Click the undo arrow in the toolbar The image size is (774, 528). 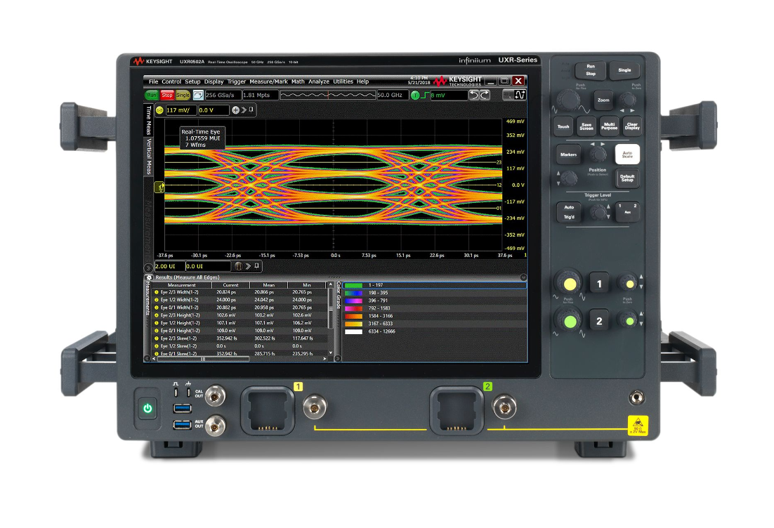pyautogui.click(x=472, y=95)
